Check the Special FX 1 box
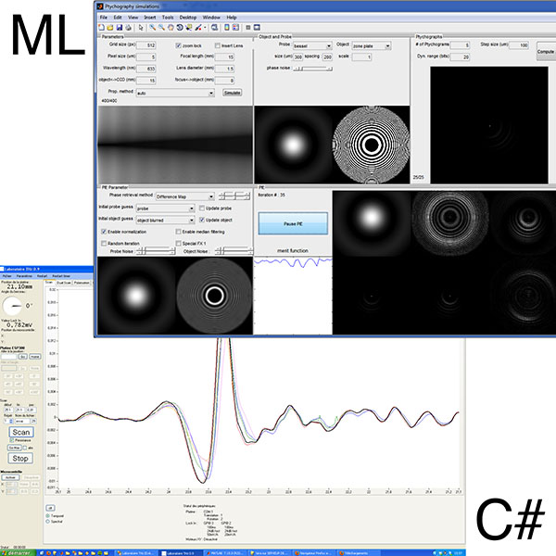556x556 pixels. click(178, 243)
